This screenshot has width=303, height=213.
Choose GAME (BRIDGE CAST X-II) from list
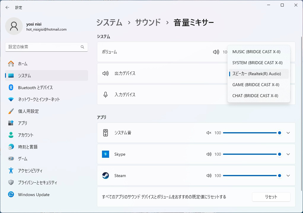coord(256,85)
